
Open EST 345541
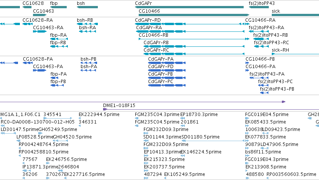point(52,115)
